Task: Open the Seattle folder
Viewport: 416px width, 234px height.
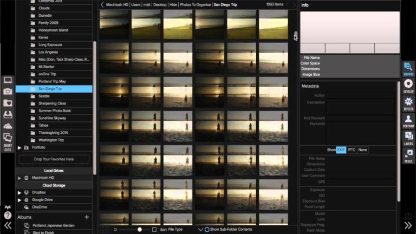Action: pyautogui.click(x=44, y=96)
